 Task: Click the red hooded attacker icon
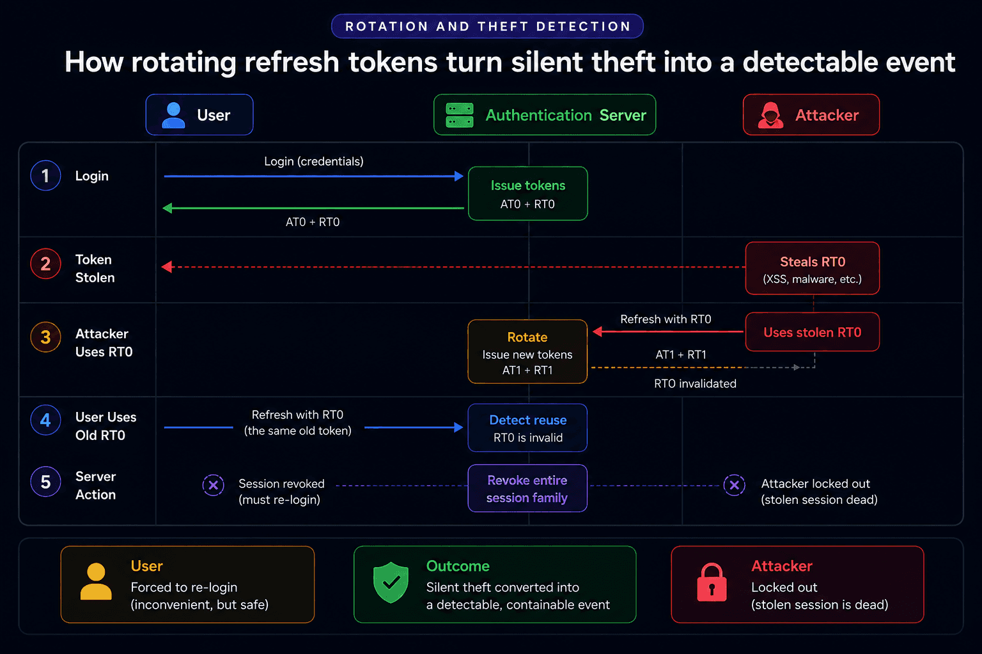(770, 115)
